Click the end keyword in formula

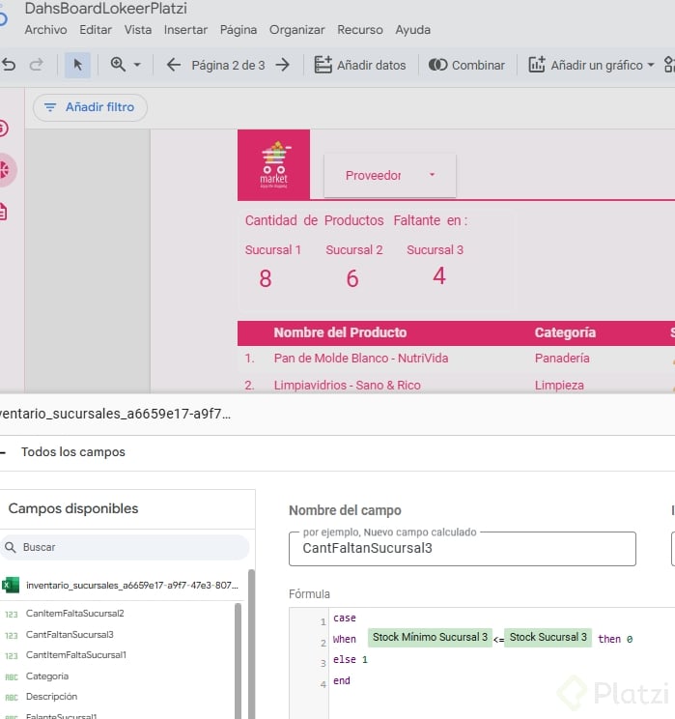(342, 680)
